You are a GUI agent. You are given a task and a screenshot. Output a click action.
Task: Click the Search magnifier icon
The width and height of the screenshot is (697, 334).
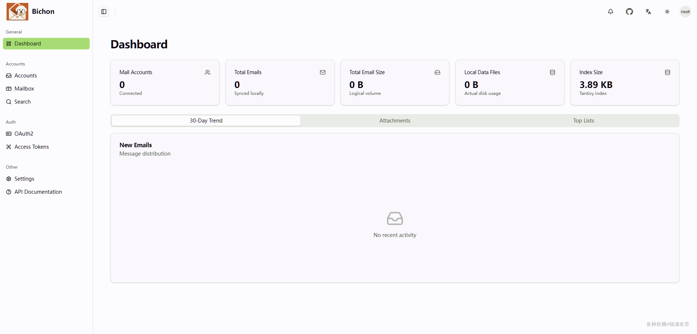pyautogui.click(x=9, y=102)
